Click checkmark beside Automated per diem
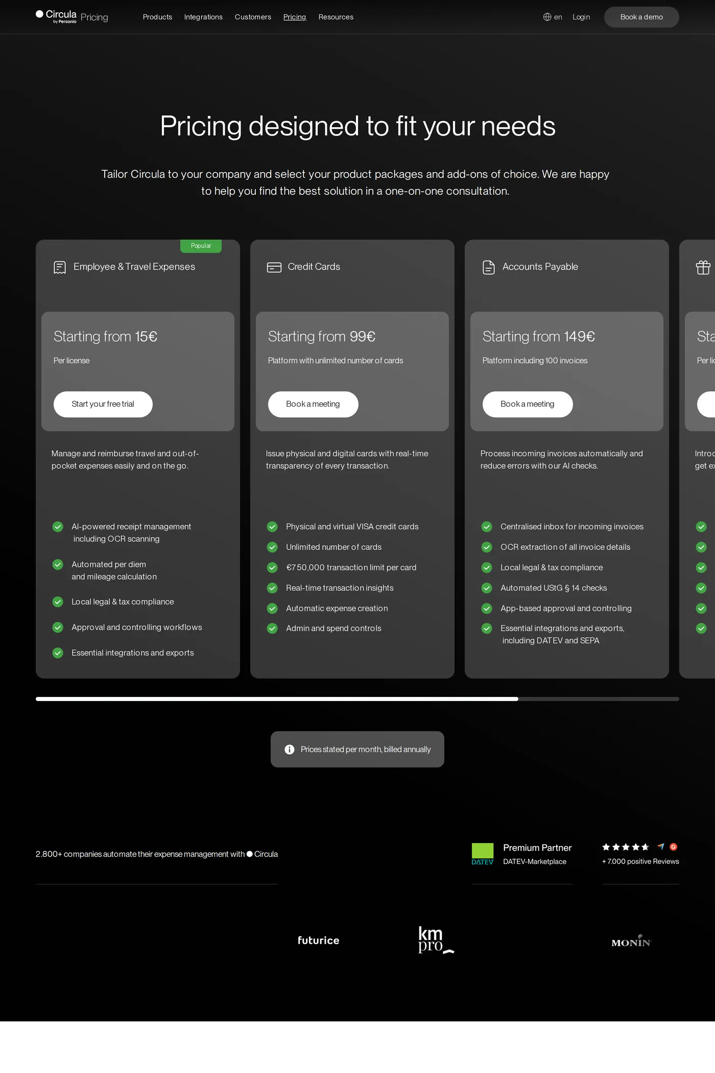Viewport: 715px width, 1073px height. (x=58, y=565)
